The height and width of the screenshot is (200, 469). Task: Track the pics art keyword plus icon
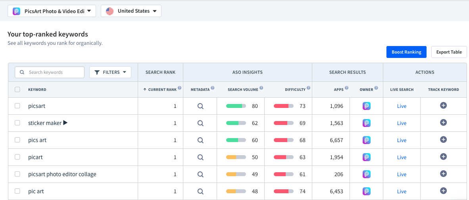pos(443,139)
